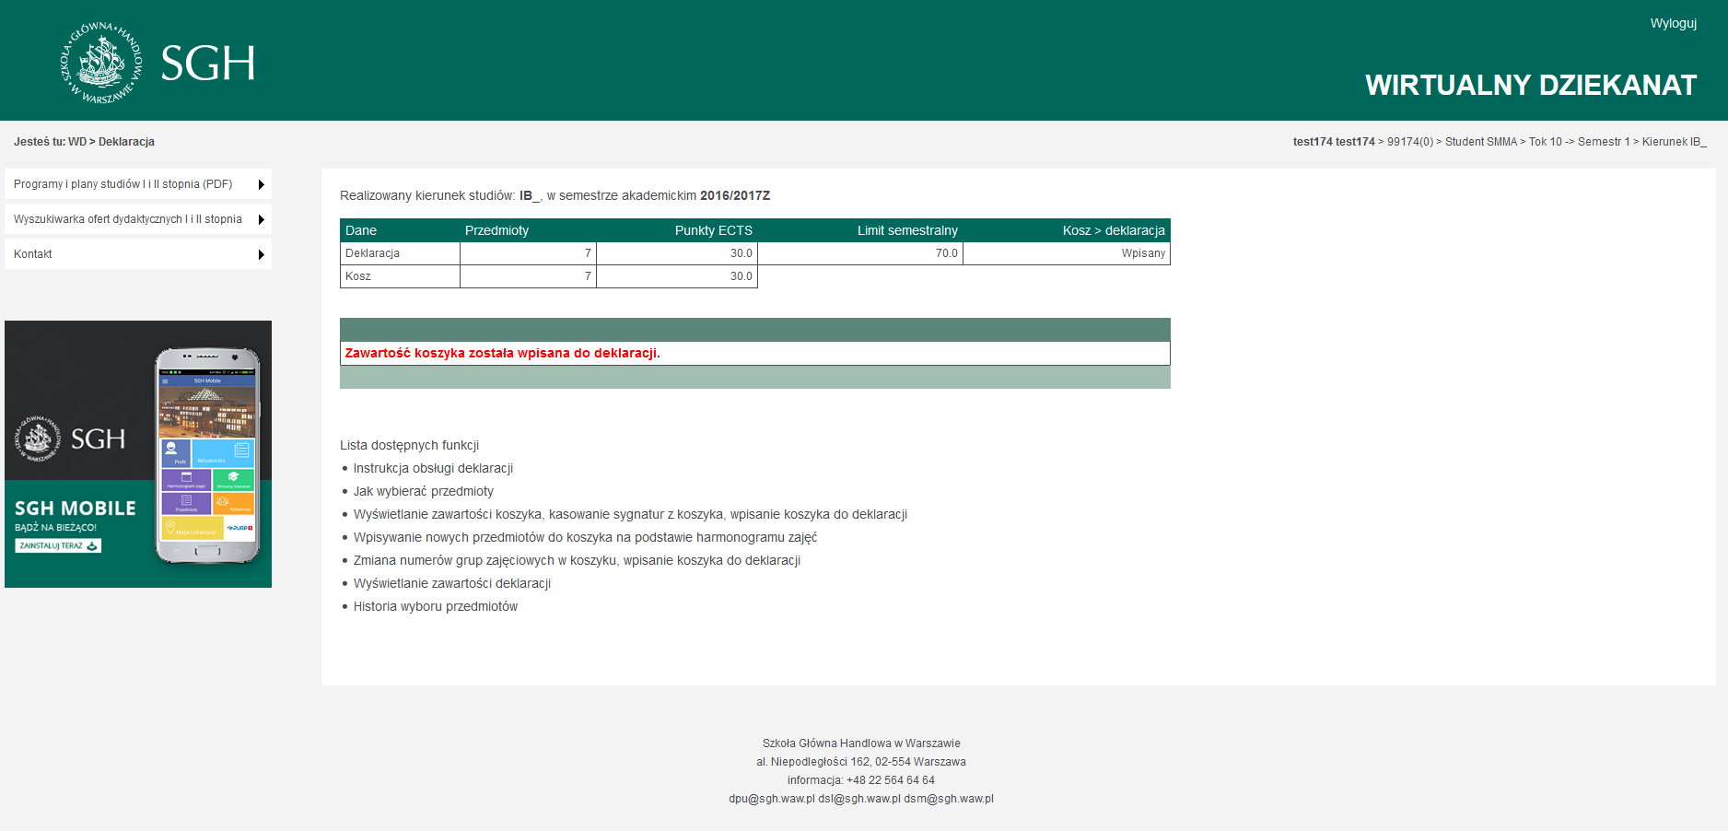Open Wyświetlanie zawartości koszyka link

pyautogui.click(x=630, y=514)
